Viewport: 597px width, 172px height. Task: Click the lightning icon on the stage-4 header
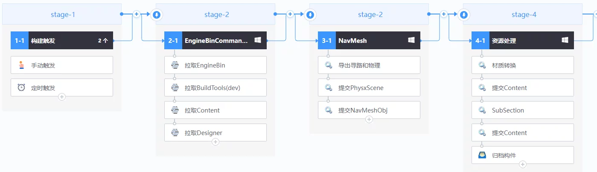point(464,15)
